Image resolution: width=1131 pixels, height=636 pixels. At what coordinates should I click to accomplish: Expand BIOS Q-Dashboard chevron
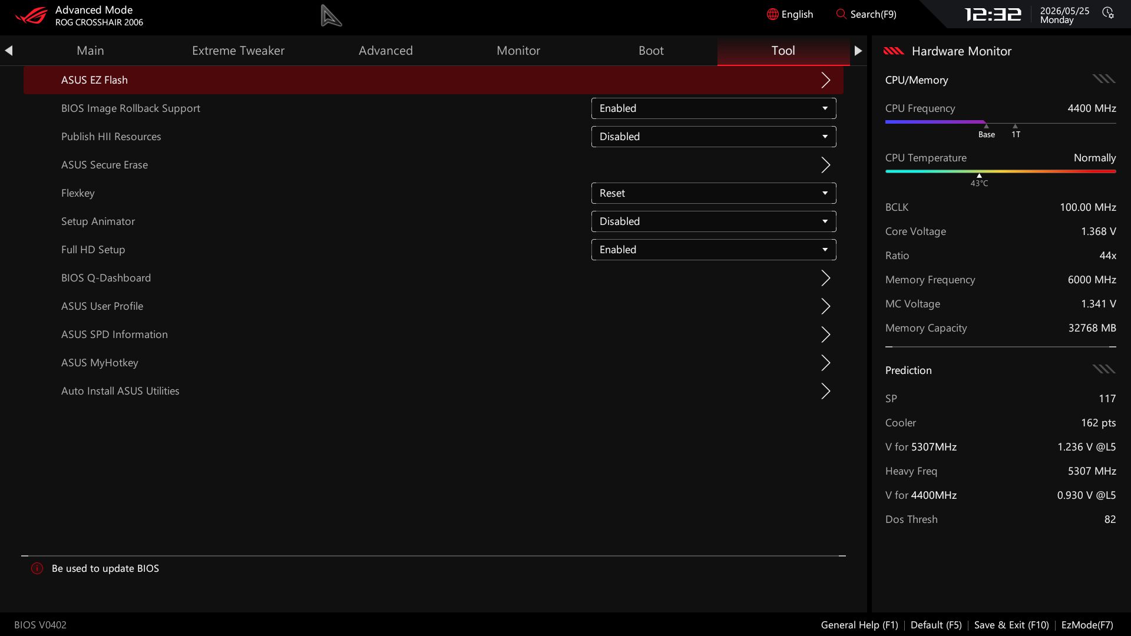coord(826,278)
